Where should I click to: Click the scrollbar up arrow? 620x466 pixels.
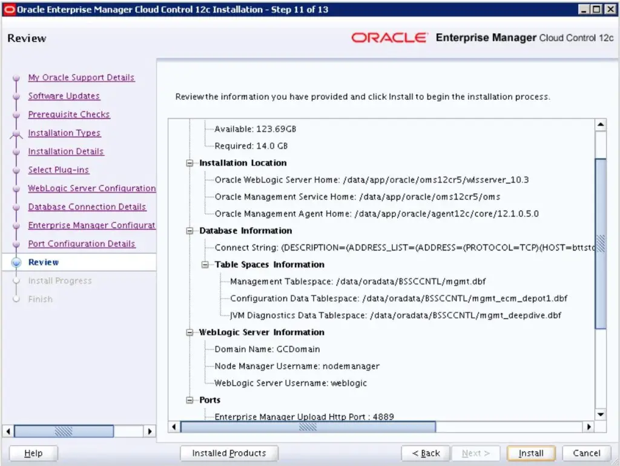click(x=601, y=124)
